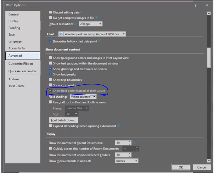Click info icon beside Discard editing data

(82, 12)
